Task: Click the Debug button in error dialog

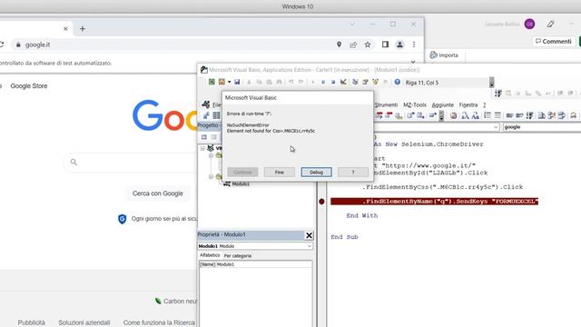Action: coord(316,172)
